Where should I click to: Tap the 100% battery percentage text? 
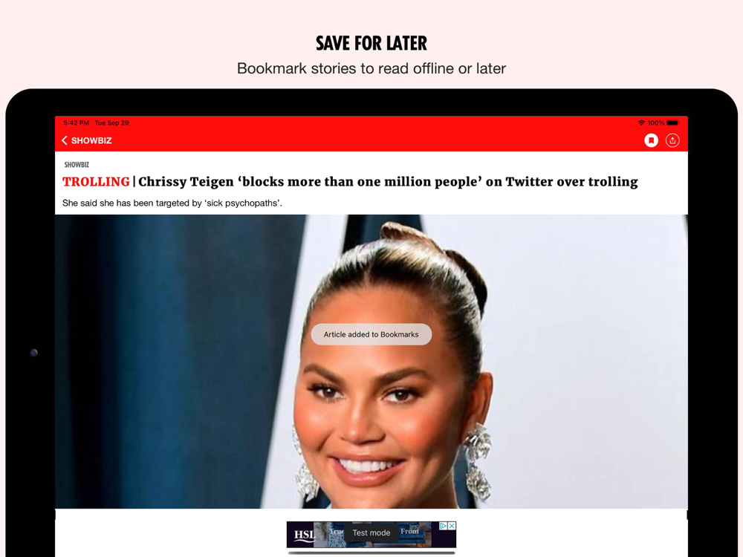pyautogui.click(x=656, y=123)
